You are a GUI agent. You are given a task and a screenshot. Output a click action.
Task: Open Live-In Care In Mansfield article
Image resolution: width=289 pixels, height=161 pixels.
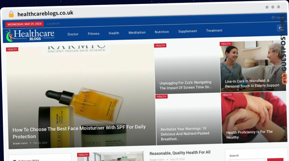[x=252, y=84]
